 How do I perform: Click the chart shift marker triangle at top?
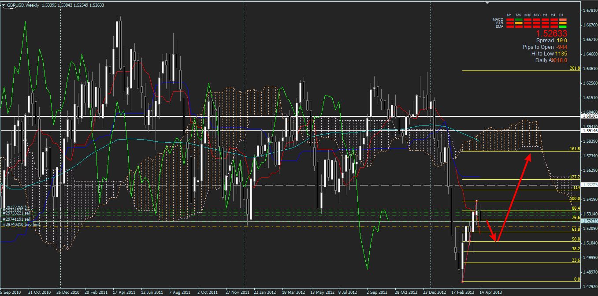coord(487,3)
